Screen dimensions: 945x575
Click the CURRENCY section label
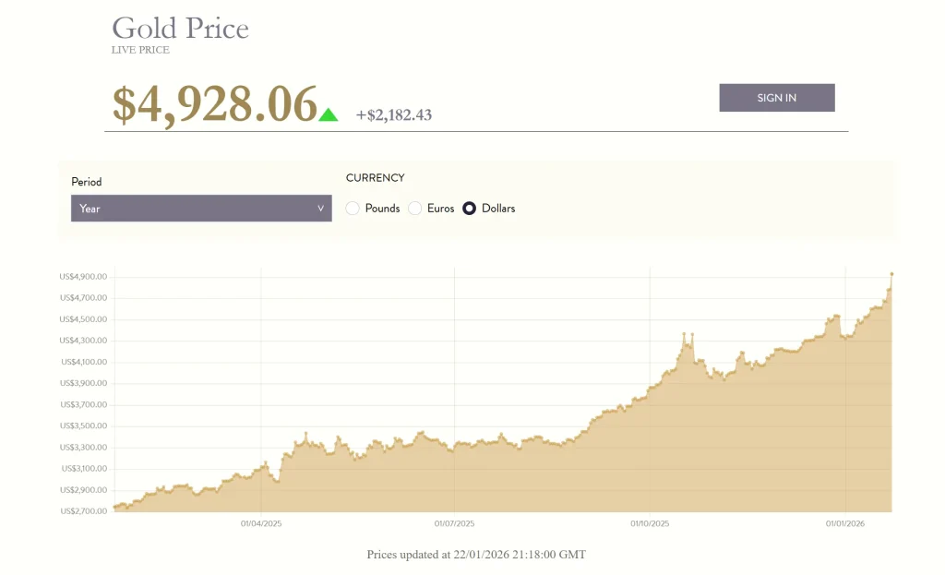375,177
